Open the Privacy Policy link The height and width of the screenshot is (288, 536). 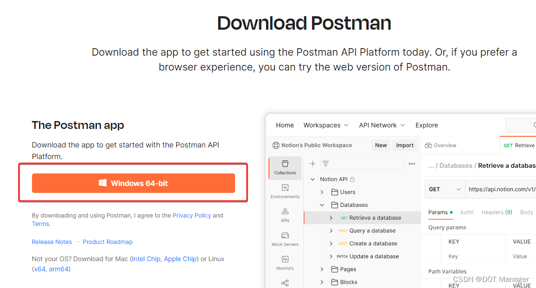[192, 216]
